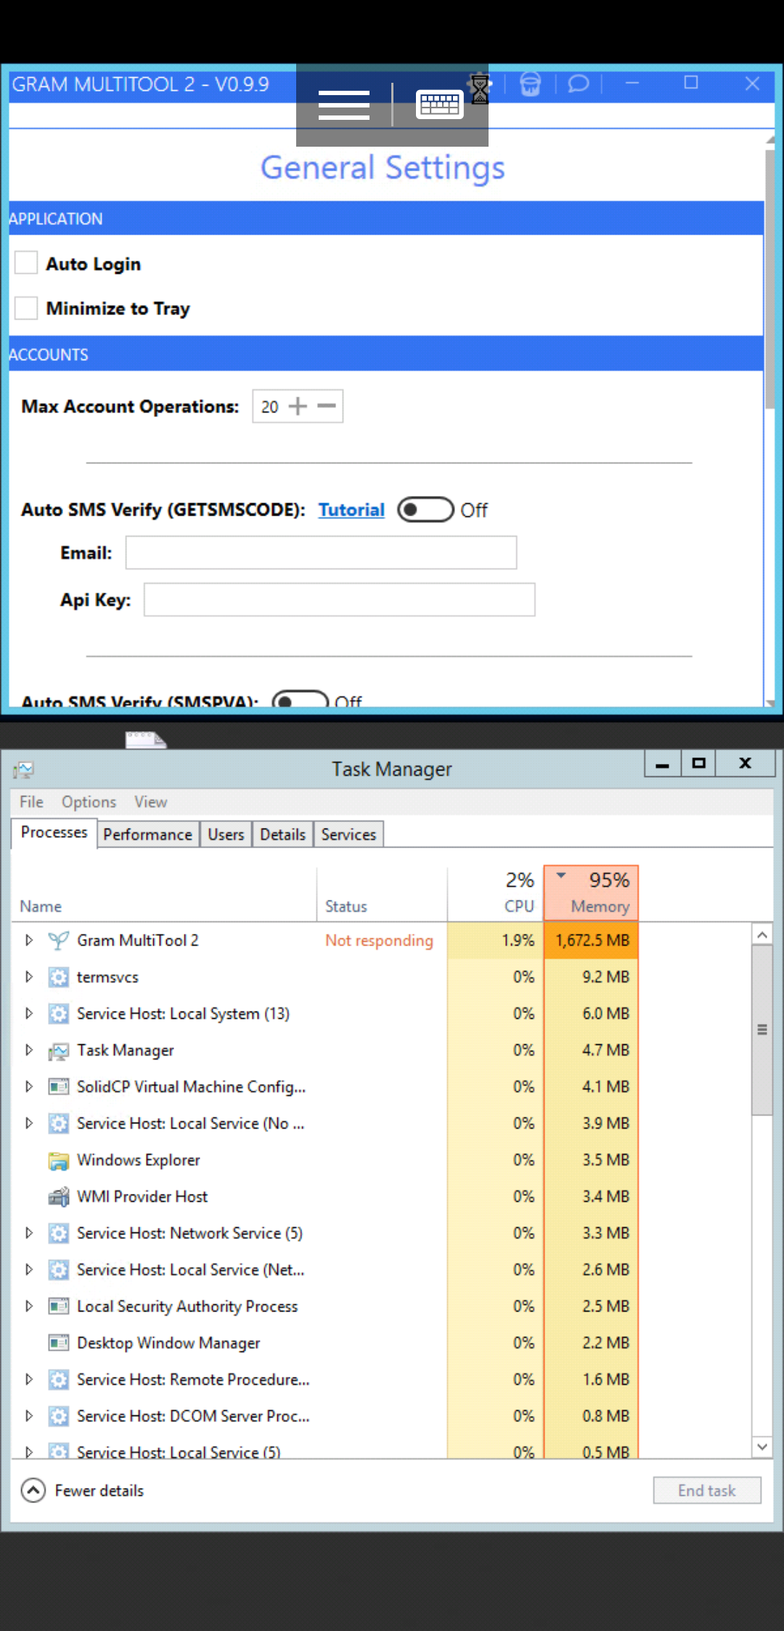The width and height of the screenshot is (784, 1631).
Task: Expand Local Security Authority Process row
Action: point(29,1306)
